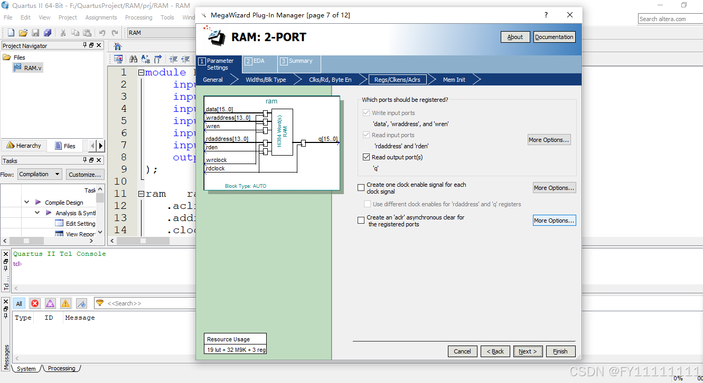Click the Back button in MegaWizard
The width and height of the screenshot is (703, 383).
tap(495, 351)
